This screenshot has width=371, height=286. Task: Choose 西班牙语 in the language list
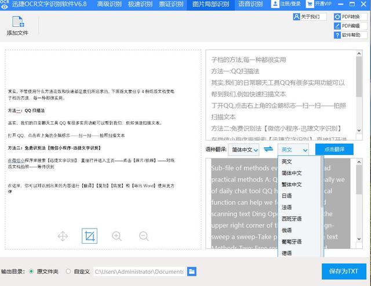[x=292, y=219]
